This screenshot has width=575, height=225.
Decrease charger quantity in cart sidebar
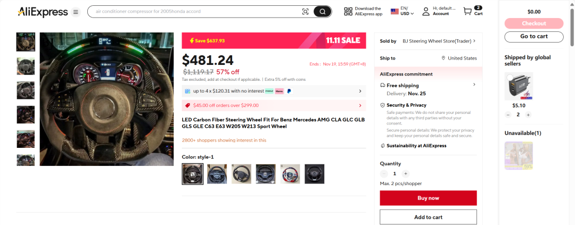tap(508, 115)
